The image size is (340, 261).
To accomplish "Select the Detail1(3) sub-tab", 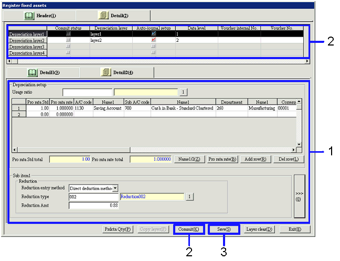I will [43, 72].
